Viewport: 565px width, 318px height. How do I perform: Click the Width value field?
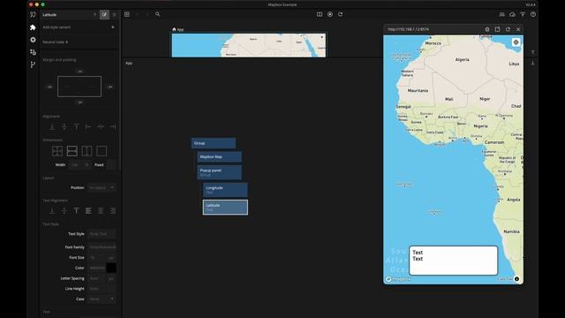point(74,165)
